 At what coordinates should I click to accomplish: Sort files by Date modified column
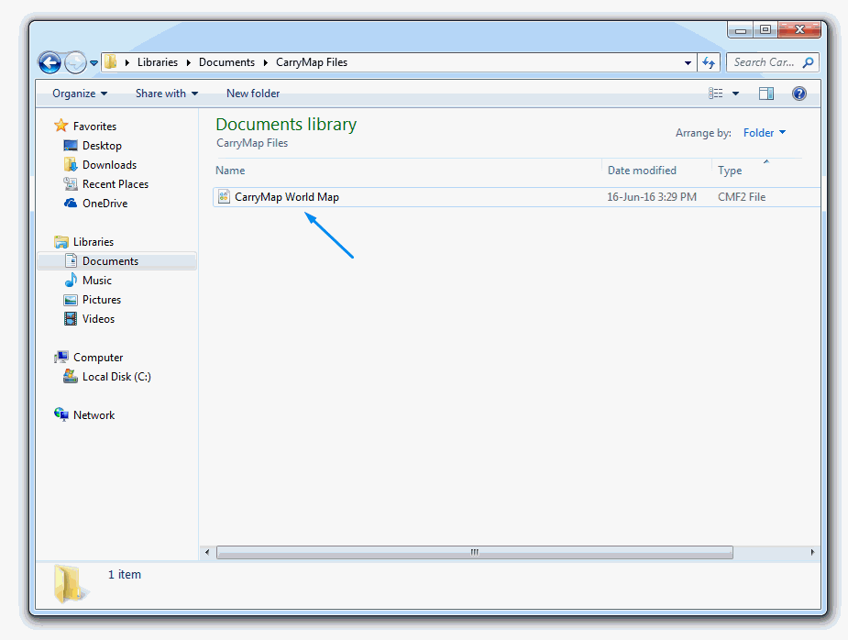click(x=642, y=171)
